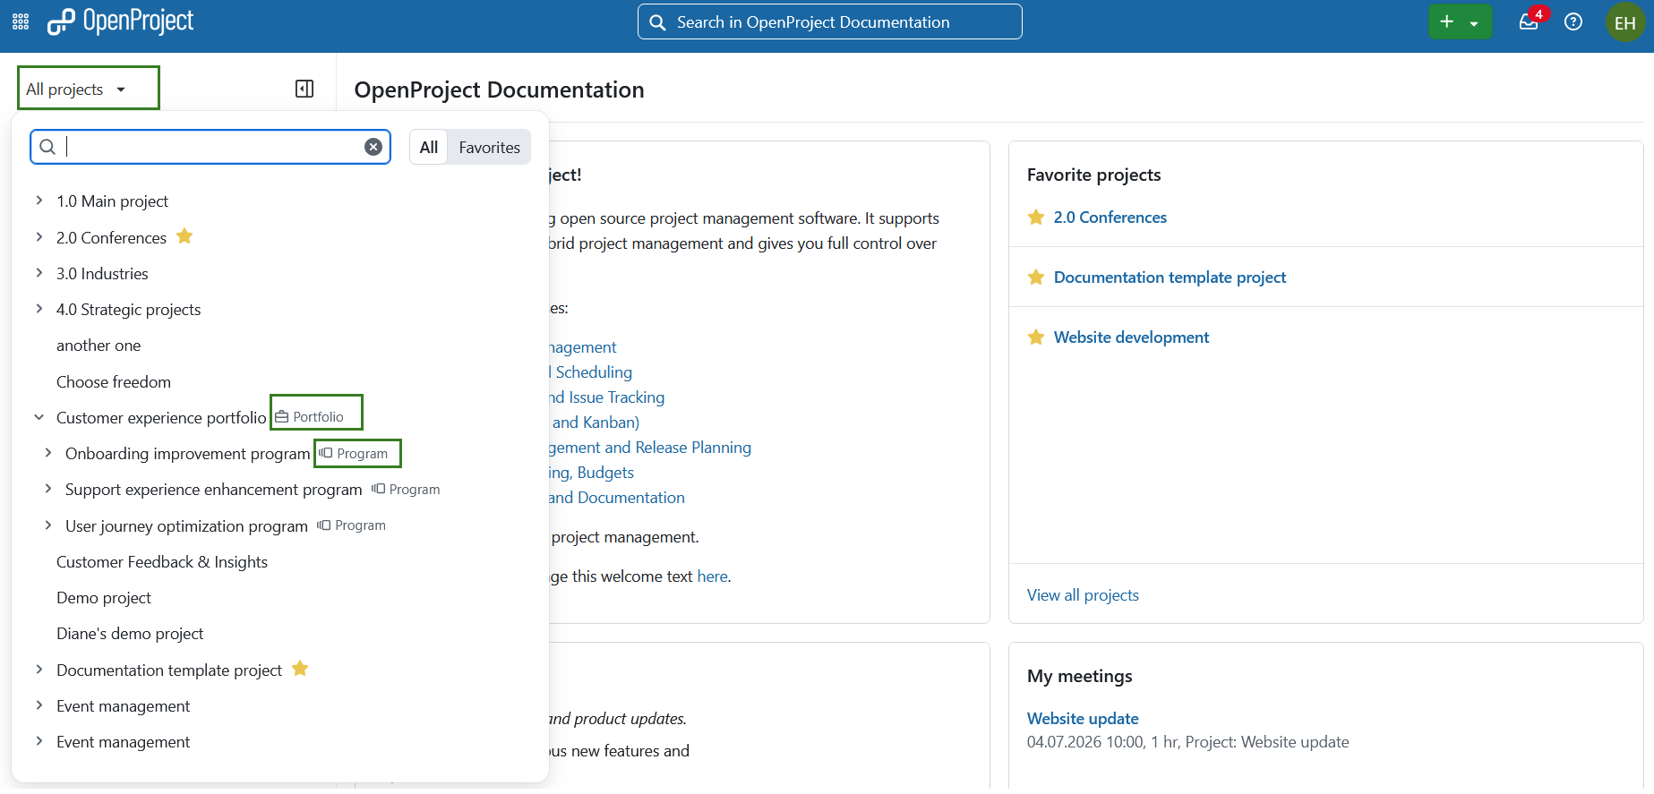Image resolution: width=1654 pixels, height=794 pixels.
Task: Click star beside Website development favorite
Action: click(1036, 337)
